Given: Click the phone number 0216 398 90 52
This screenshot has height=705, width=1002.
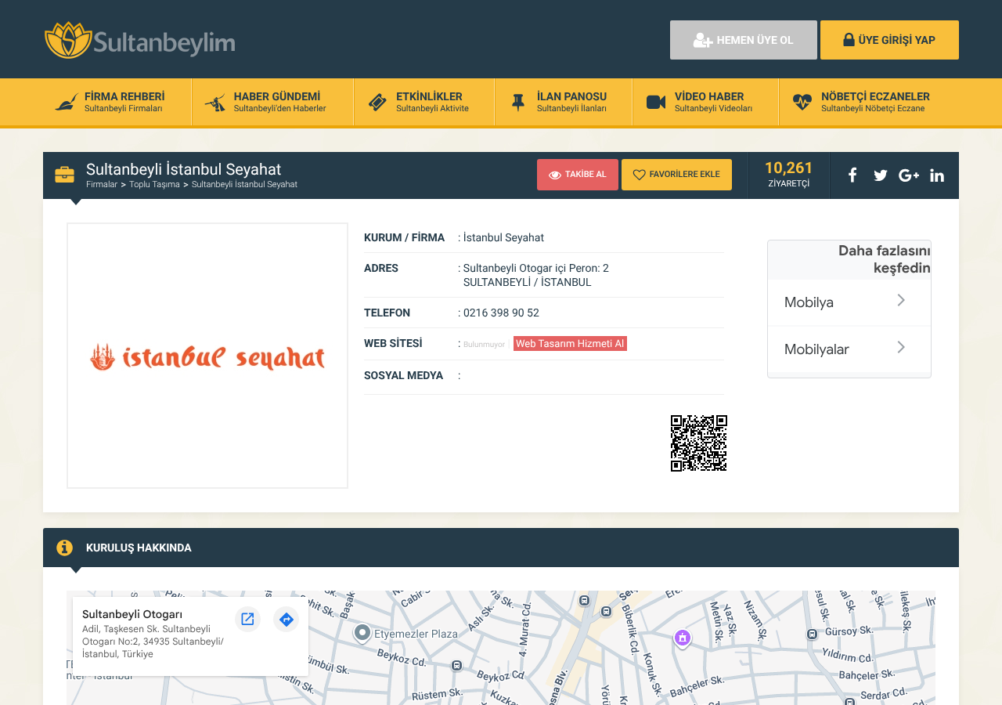Looking at the screenshot, I should click(501, 313).
